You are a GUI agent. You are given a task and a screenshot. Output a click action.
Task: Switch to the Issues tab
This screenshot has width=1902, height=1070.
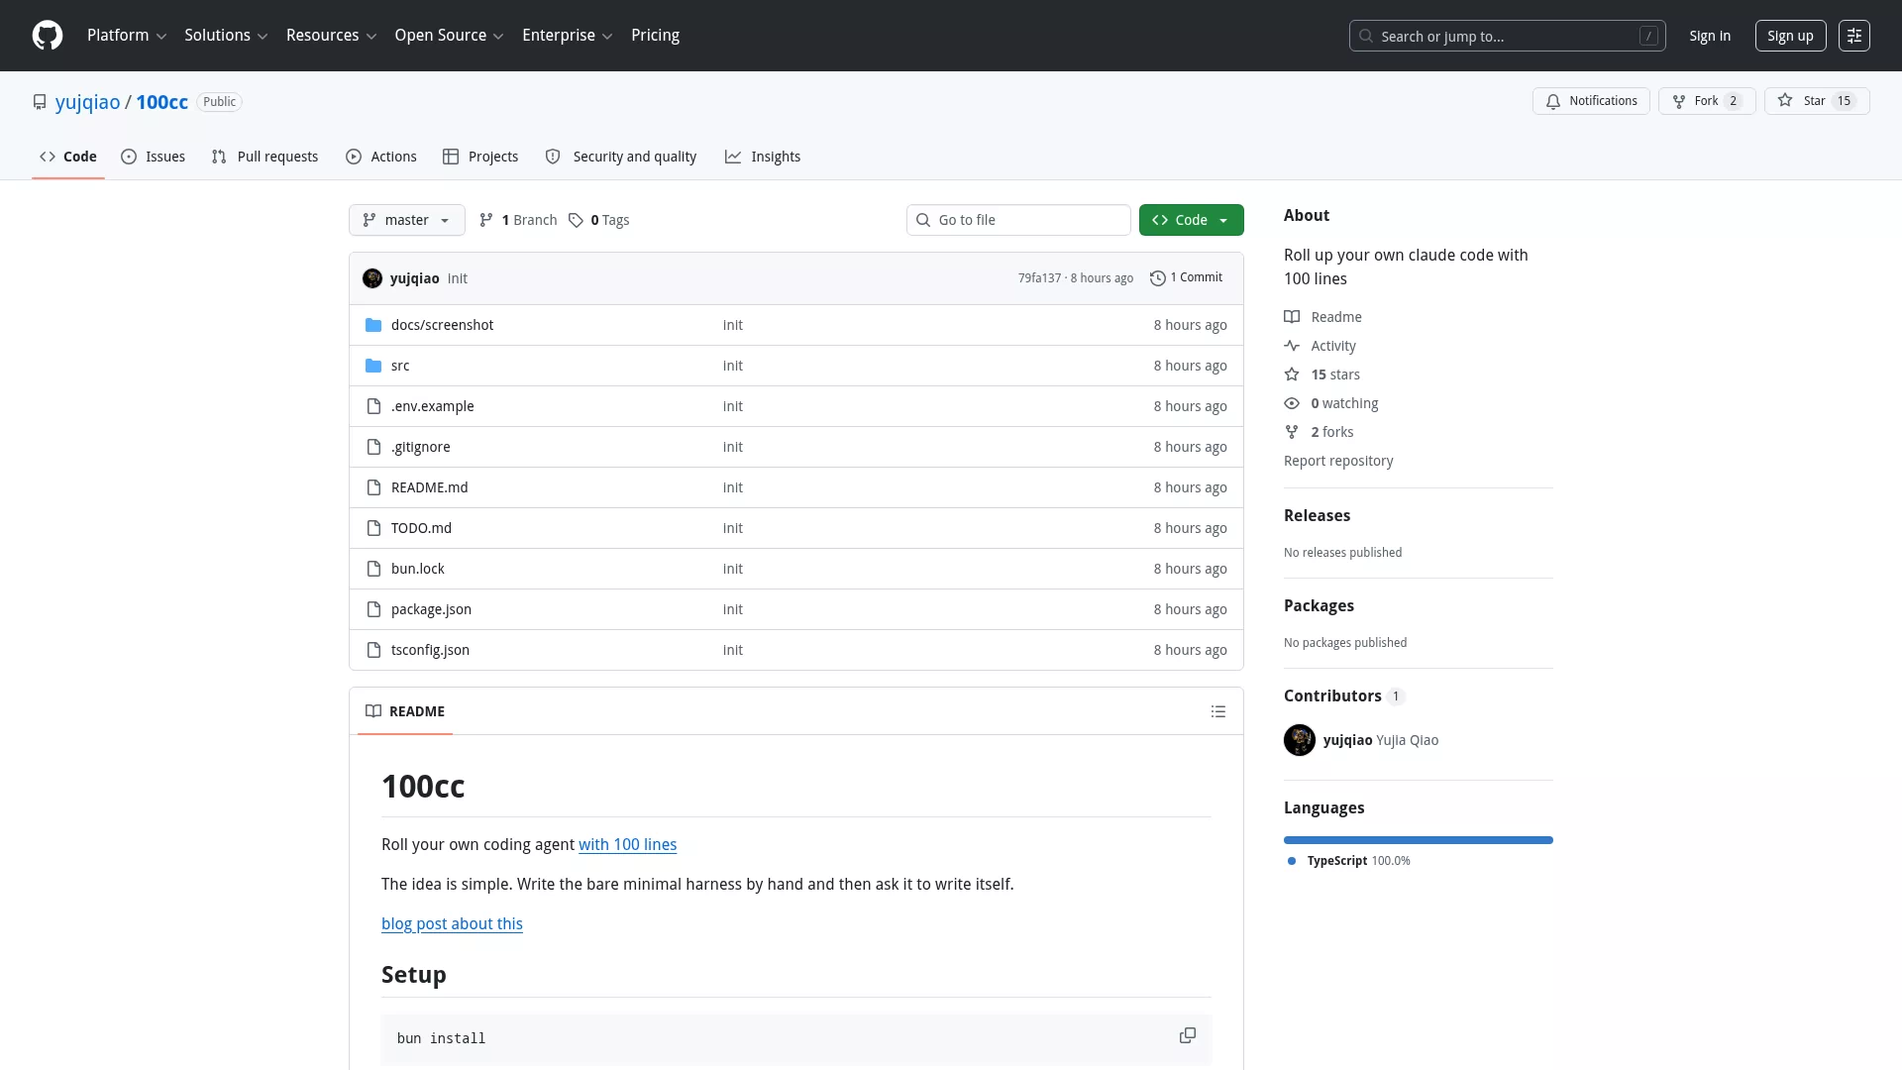pyautogui.click(x=154, y=157)
